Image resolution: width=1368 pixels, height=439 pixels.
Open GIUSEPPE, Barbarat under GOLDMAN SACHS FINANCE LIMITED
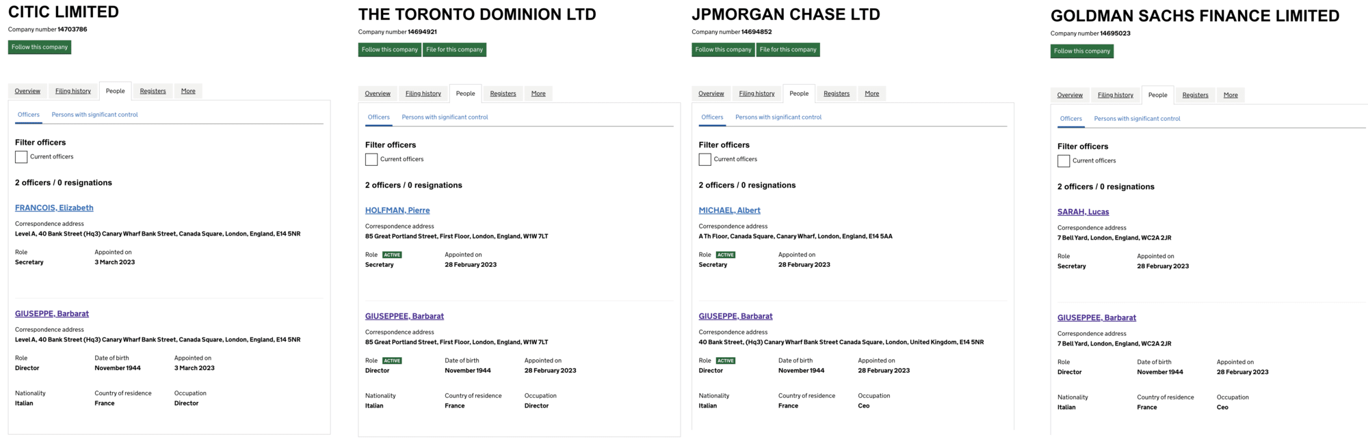click(1096, 317)
